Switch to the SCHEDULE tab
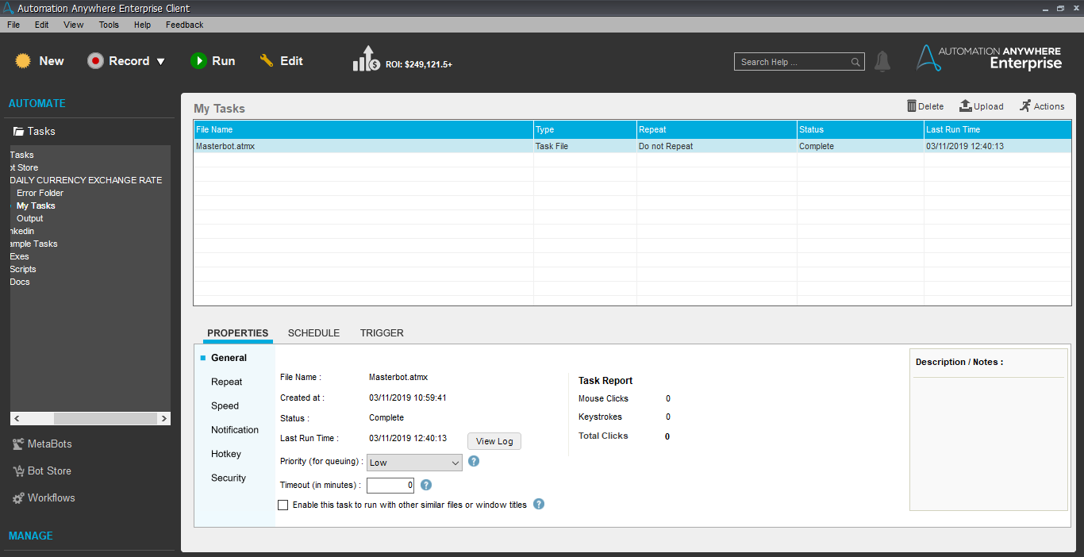 coord(313,333)
